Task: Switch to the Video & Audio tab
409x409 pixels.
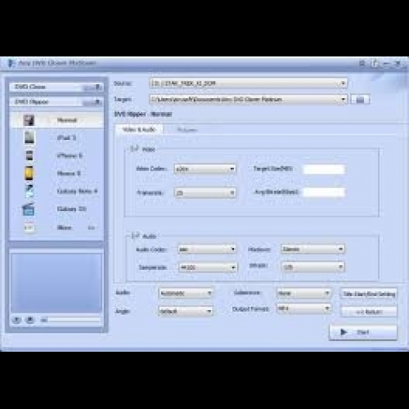Action: click(x=139, y=129)
